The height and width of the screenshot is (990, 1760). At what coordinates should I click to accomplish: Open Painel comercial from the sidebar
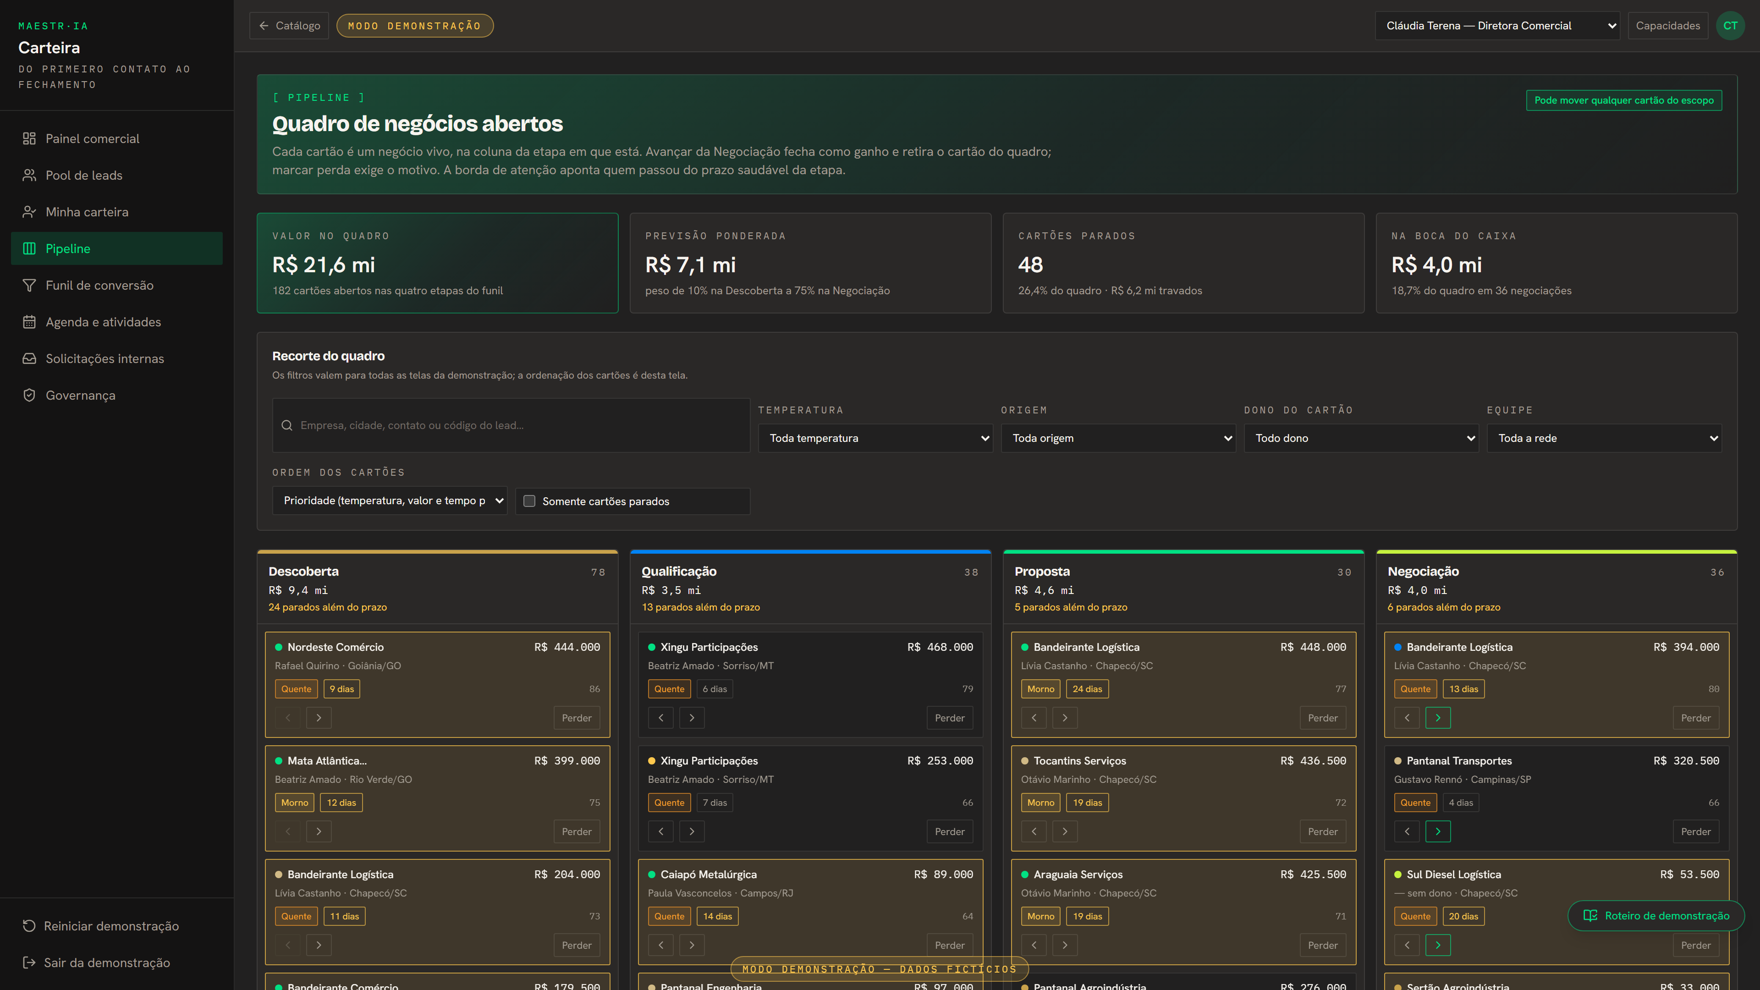point(117,139)
